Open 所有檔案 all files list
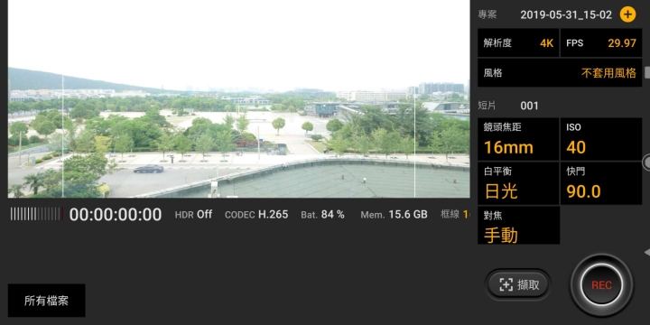Image resolution: width=650 pixels, height=325 pixels. [46, 301]
